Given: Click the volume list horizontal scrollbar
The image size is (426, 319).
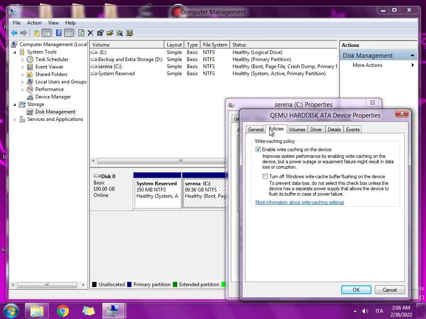Looking at the screenshot, I should tap(161, 161).
